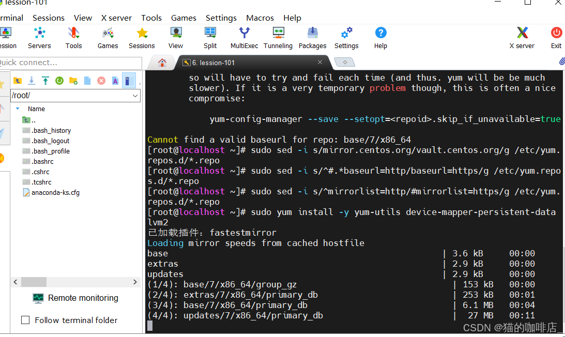Open the X server menu
Screen dimensions: 565x337
(x=116, y=18)
